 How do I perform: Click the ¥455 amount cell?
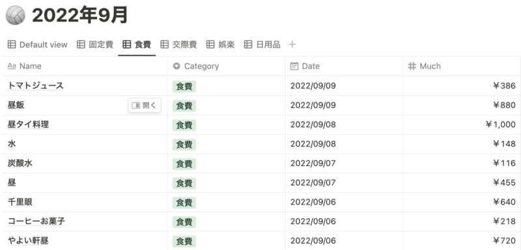pos(462,182)
